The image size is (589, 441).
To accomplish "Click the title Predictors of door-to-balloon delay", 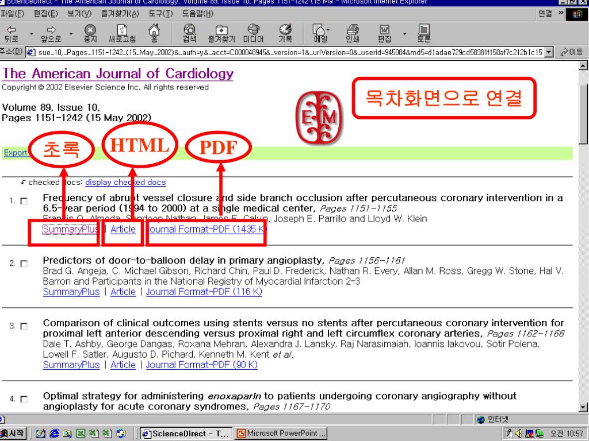I will pyautogui.click(x=183, y=260).
